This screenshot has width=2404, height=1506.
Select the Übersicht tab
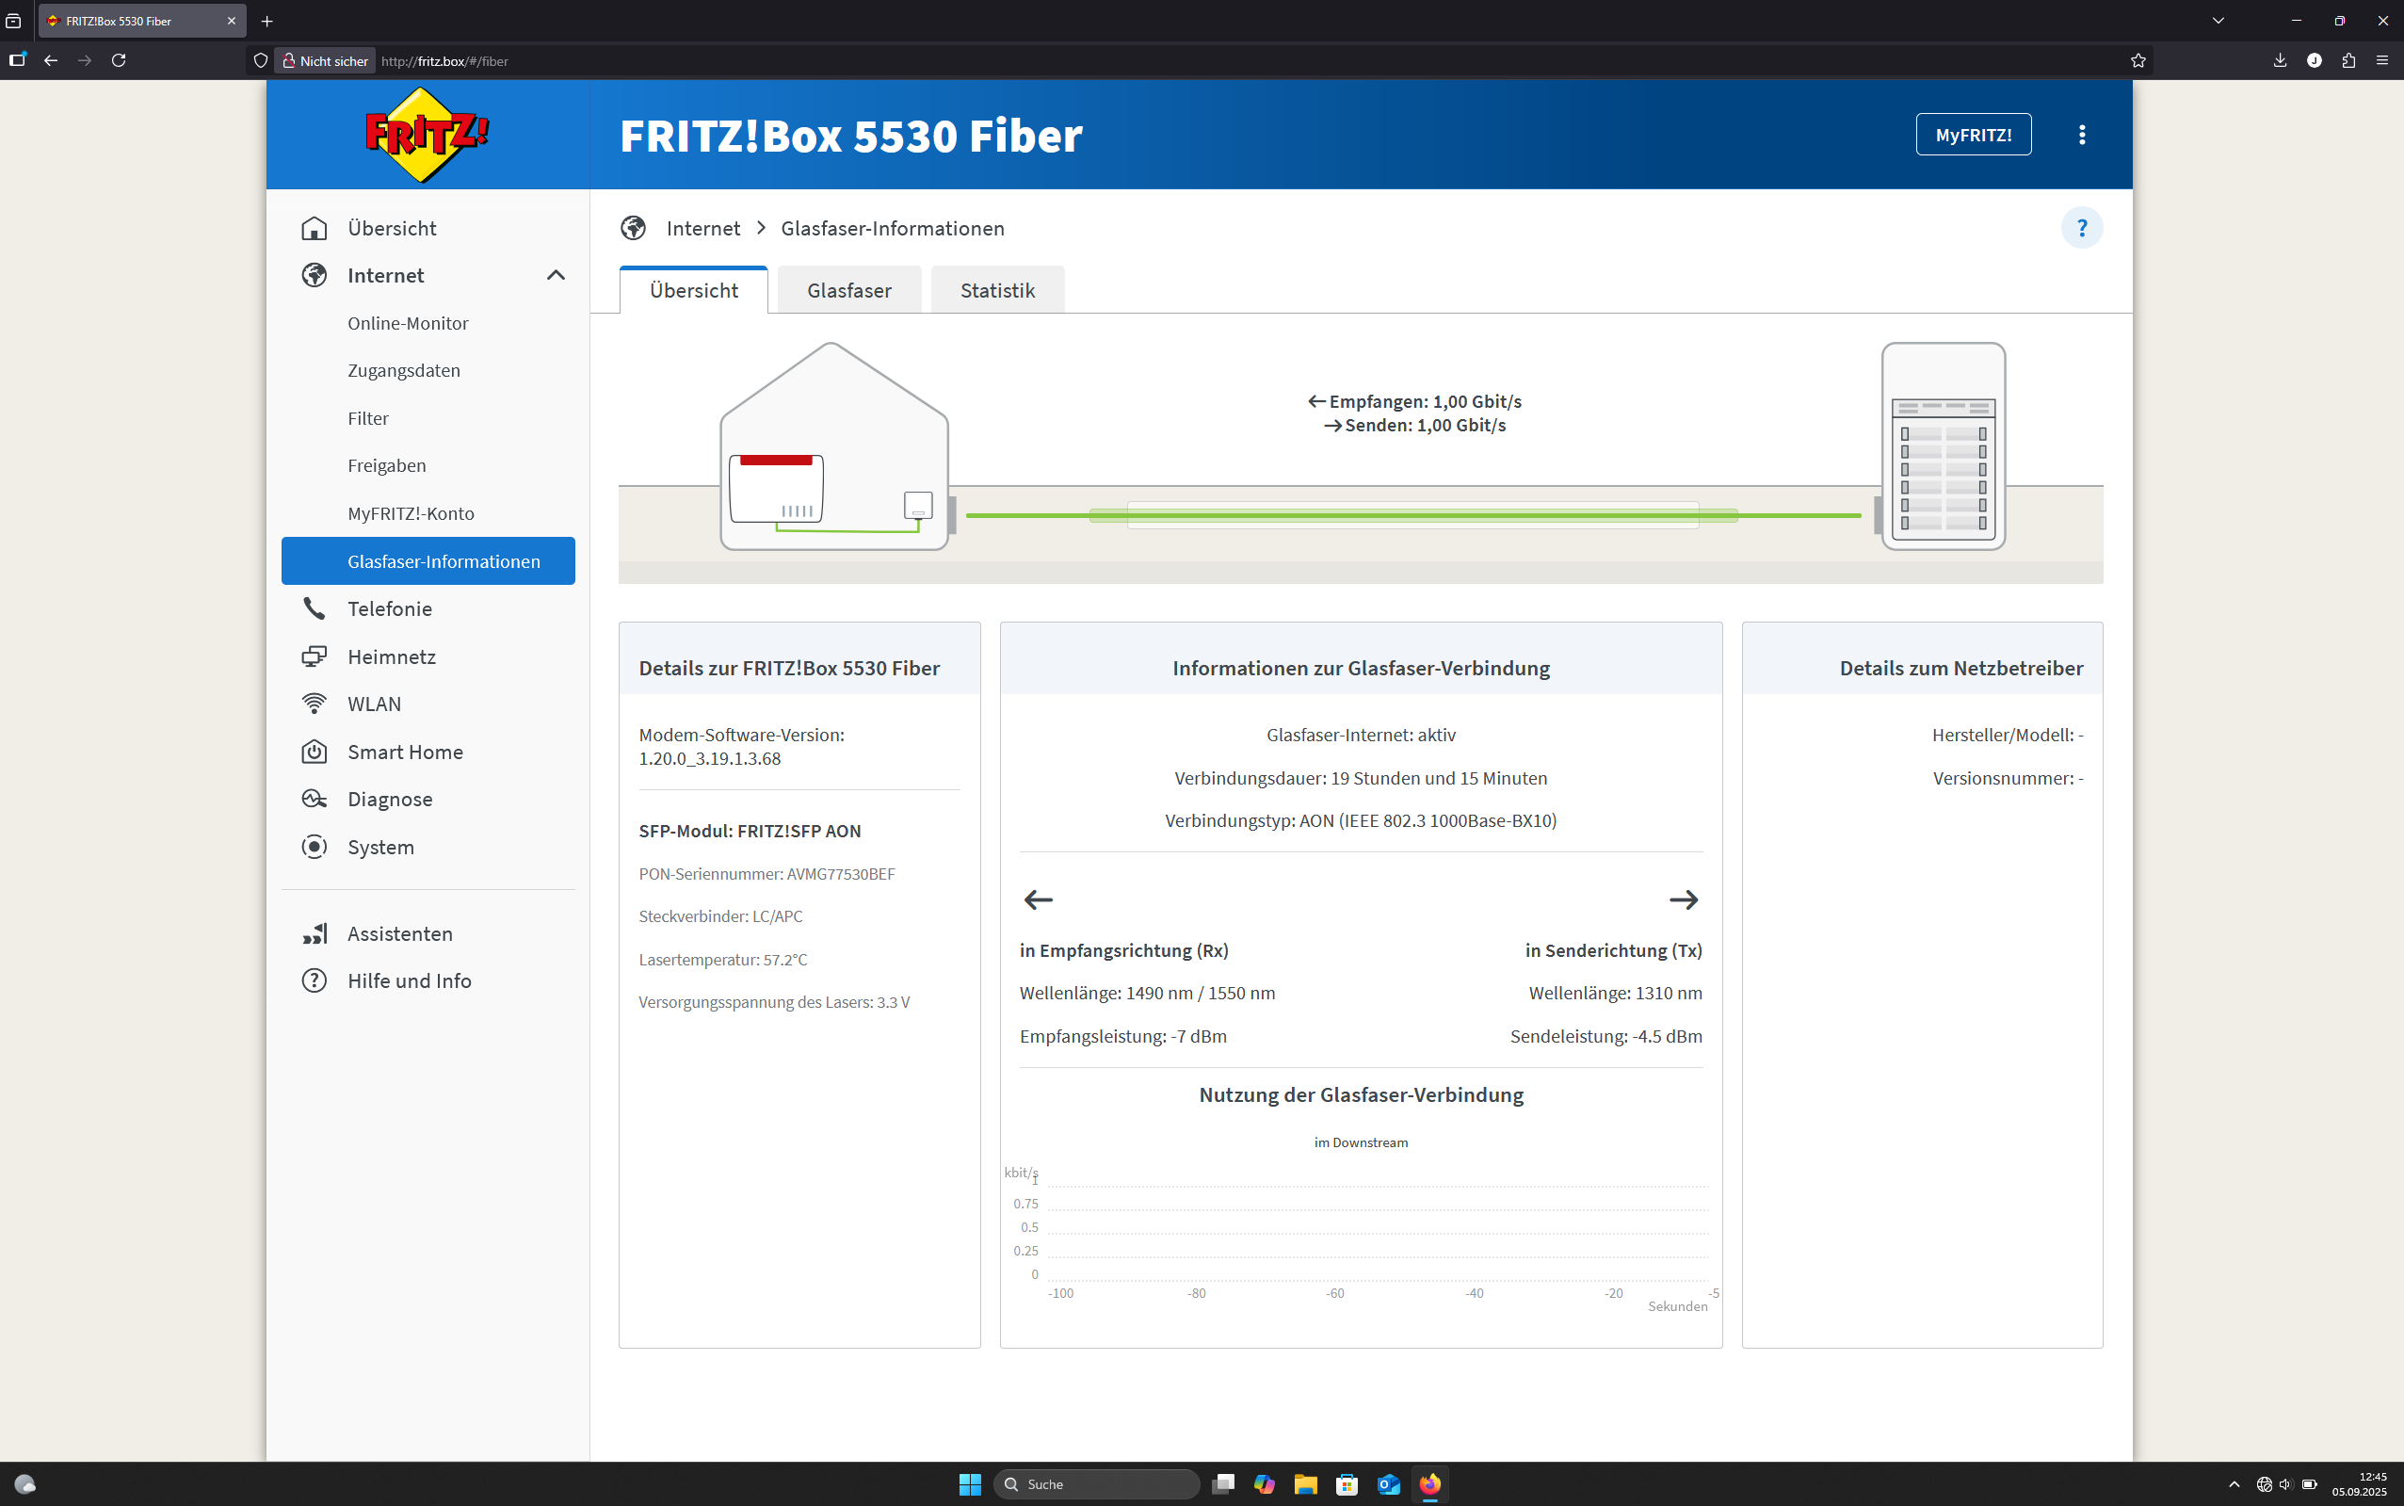693,291
